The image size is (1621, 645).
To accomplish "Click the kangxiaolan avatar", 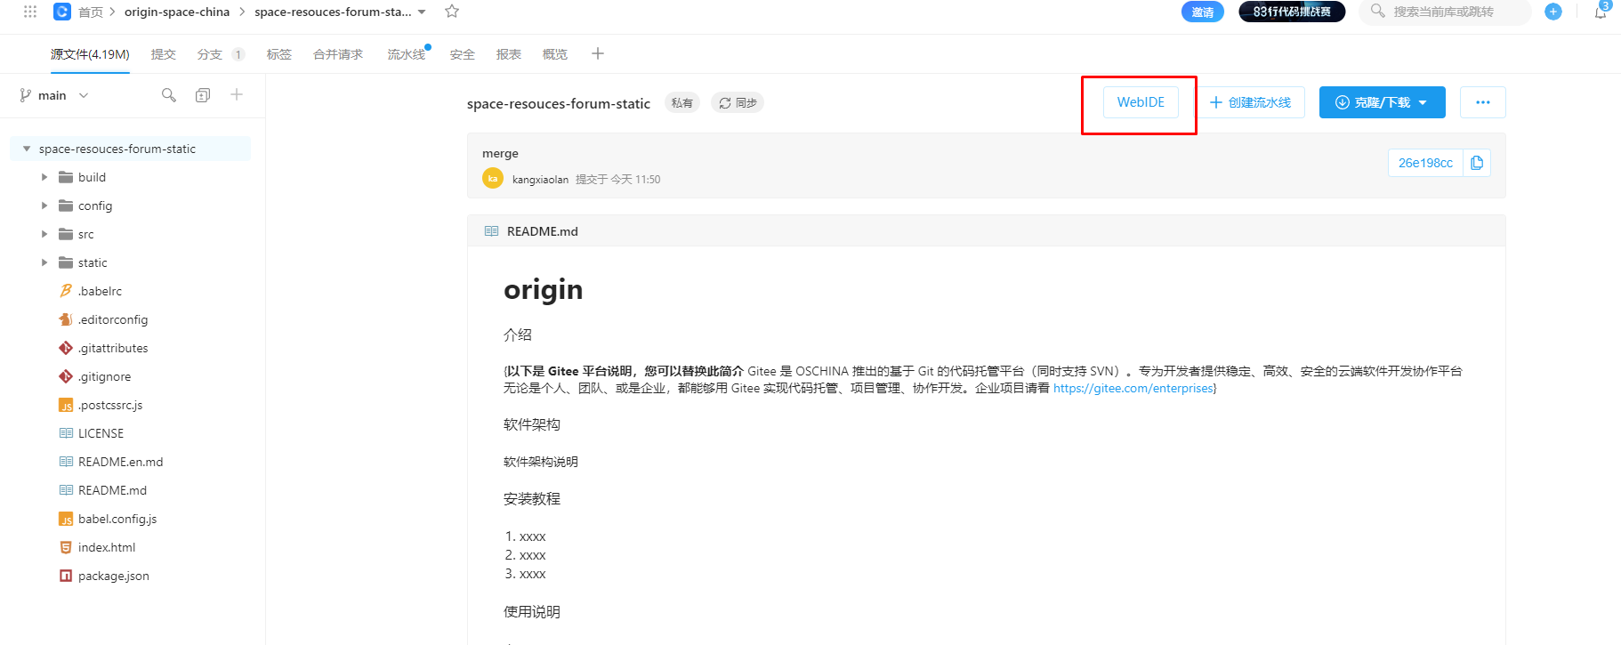I will click(x=493, y=179).
